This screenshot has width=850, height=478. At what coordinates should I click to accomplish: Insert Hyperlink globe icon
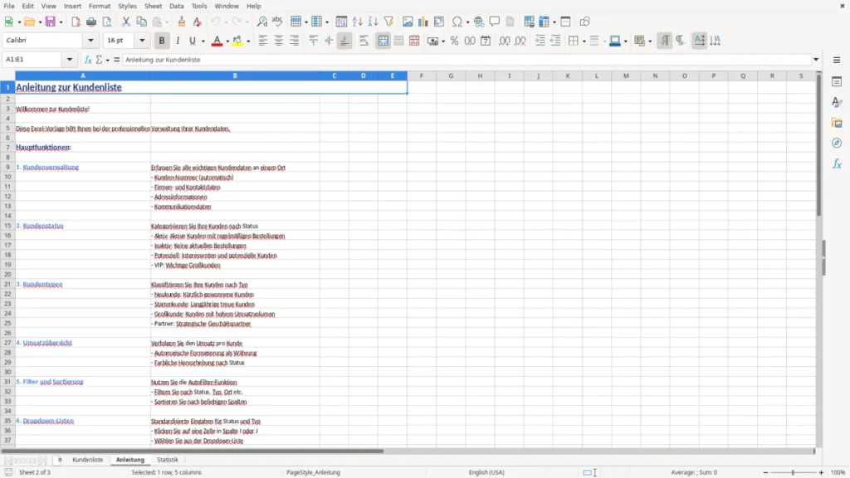click(x=479, y=22)
